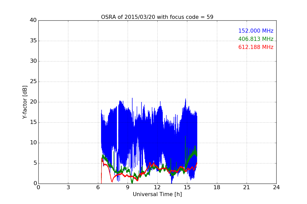Select the green '406.813 MHz' legend label

click(256, 39)
